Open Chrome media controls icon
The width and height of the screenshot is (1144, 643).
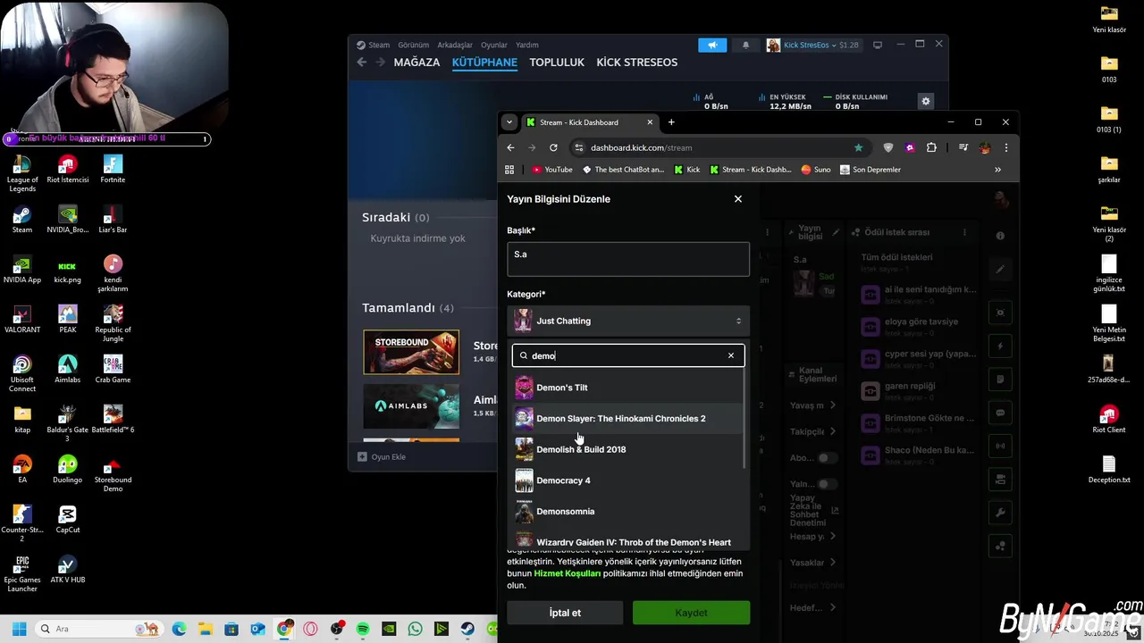tap(963, 147)
